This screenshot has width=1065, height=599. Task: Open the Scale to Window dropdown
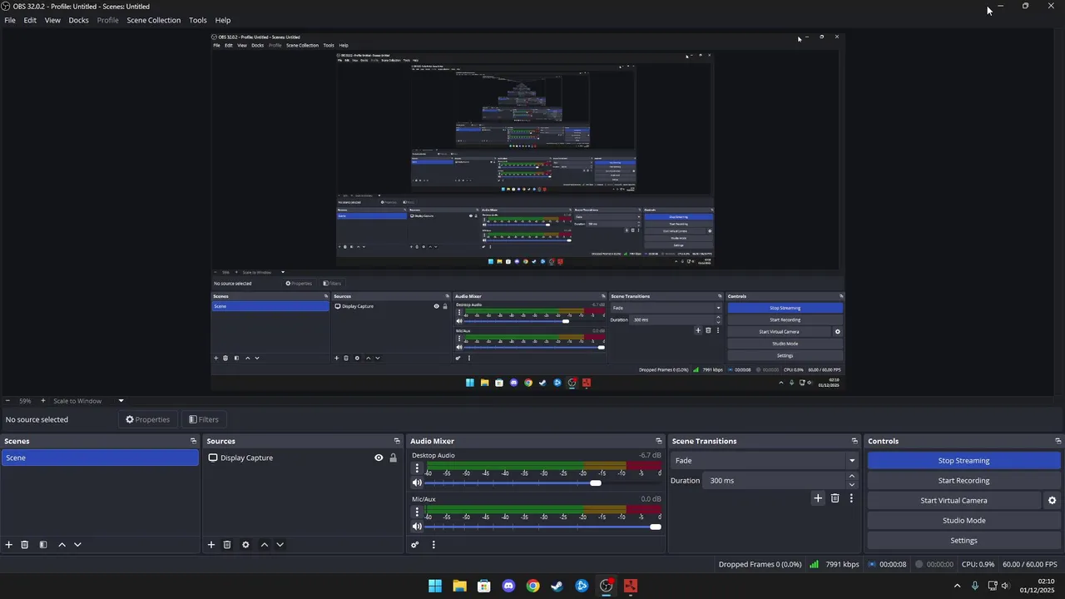pyautogui.click(x=88, y=401)
